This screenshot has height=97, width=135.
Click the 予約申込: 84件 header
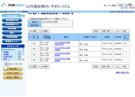[x=13, y=46]
